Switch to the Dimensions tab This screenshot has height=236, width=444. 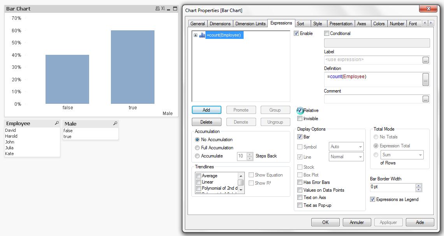tap(220, 24)
